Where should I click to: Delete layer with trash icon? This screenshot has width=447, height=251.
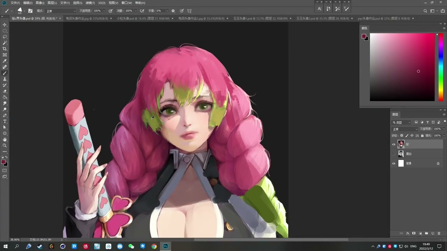[x=439, y=233]
